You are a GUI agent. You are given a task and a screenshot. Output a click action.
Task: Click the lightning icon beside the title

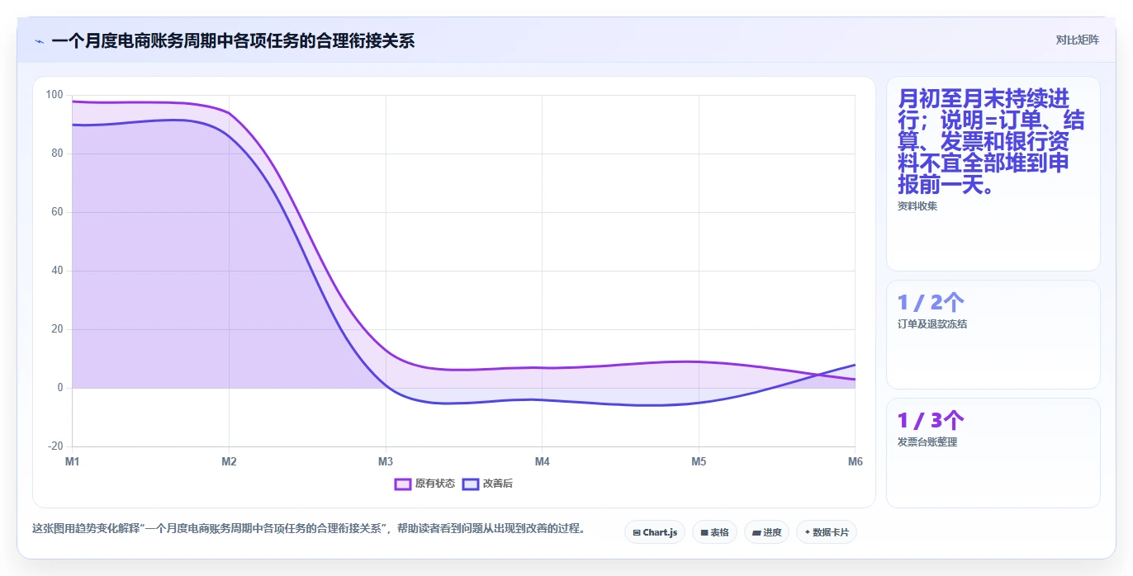39,40
